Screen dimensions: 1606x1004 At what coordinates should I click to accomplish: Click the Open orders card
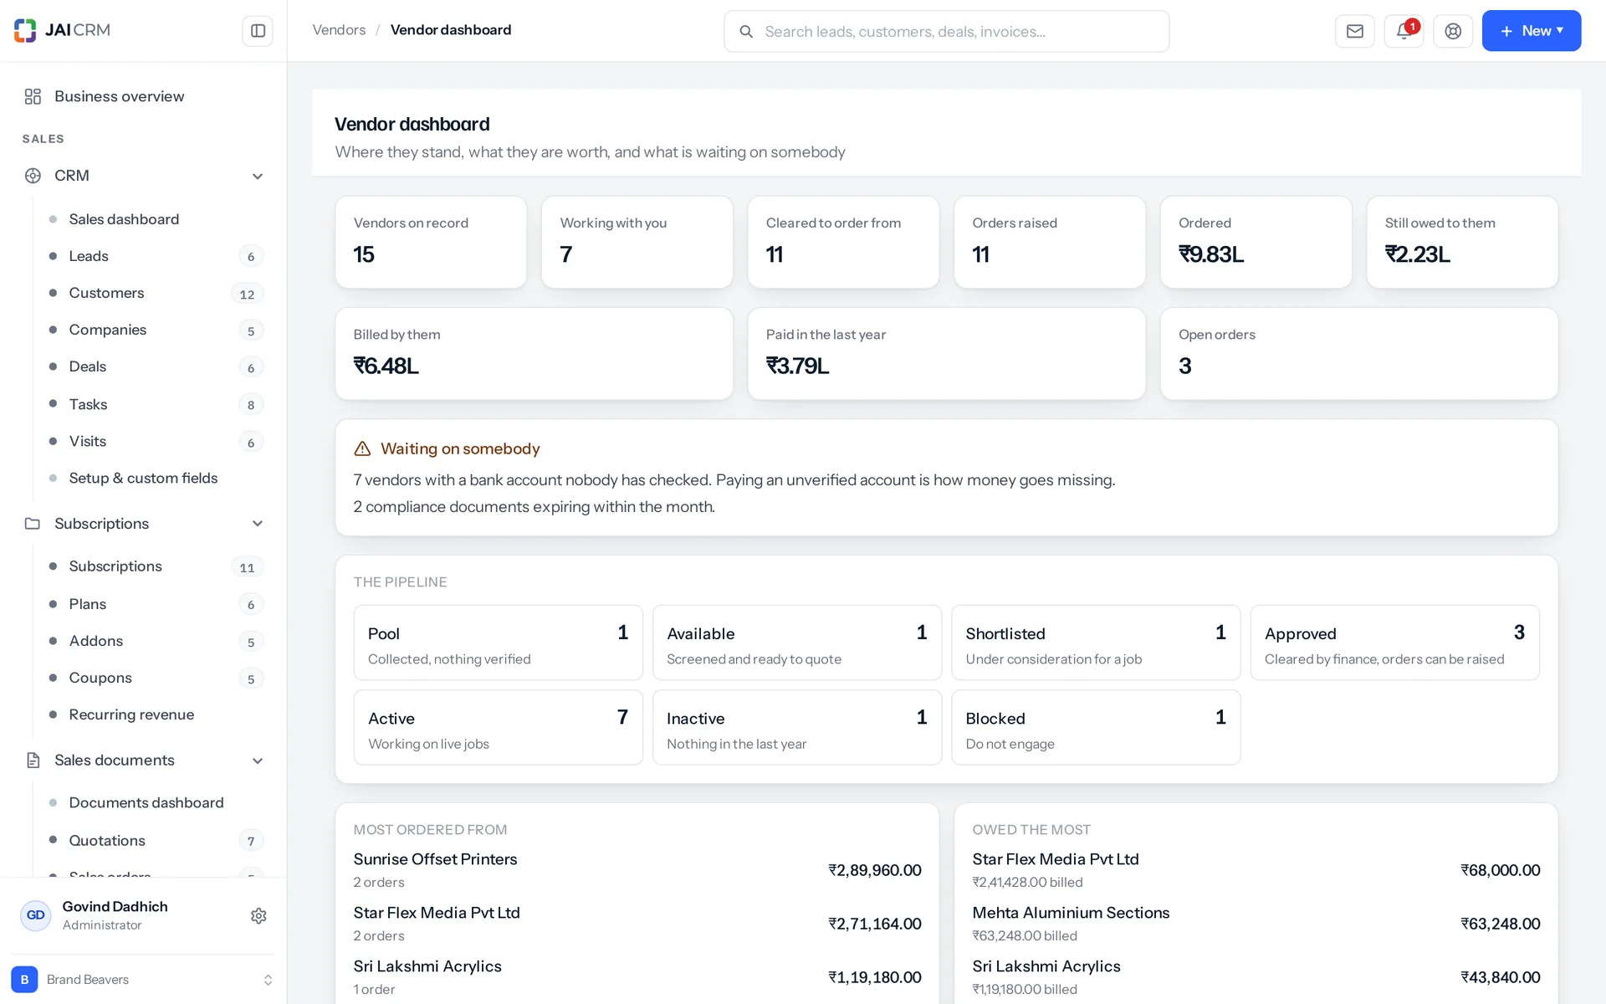click(x=1359, y=354)
